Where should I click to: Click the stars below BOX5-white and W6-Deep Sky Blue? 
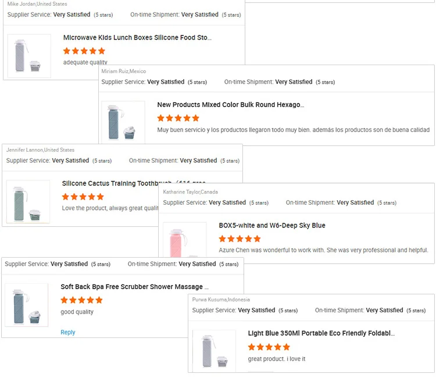point(240,239)
